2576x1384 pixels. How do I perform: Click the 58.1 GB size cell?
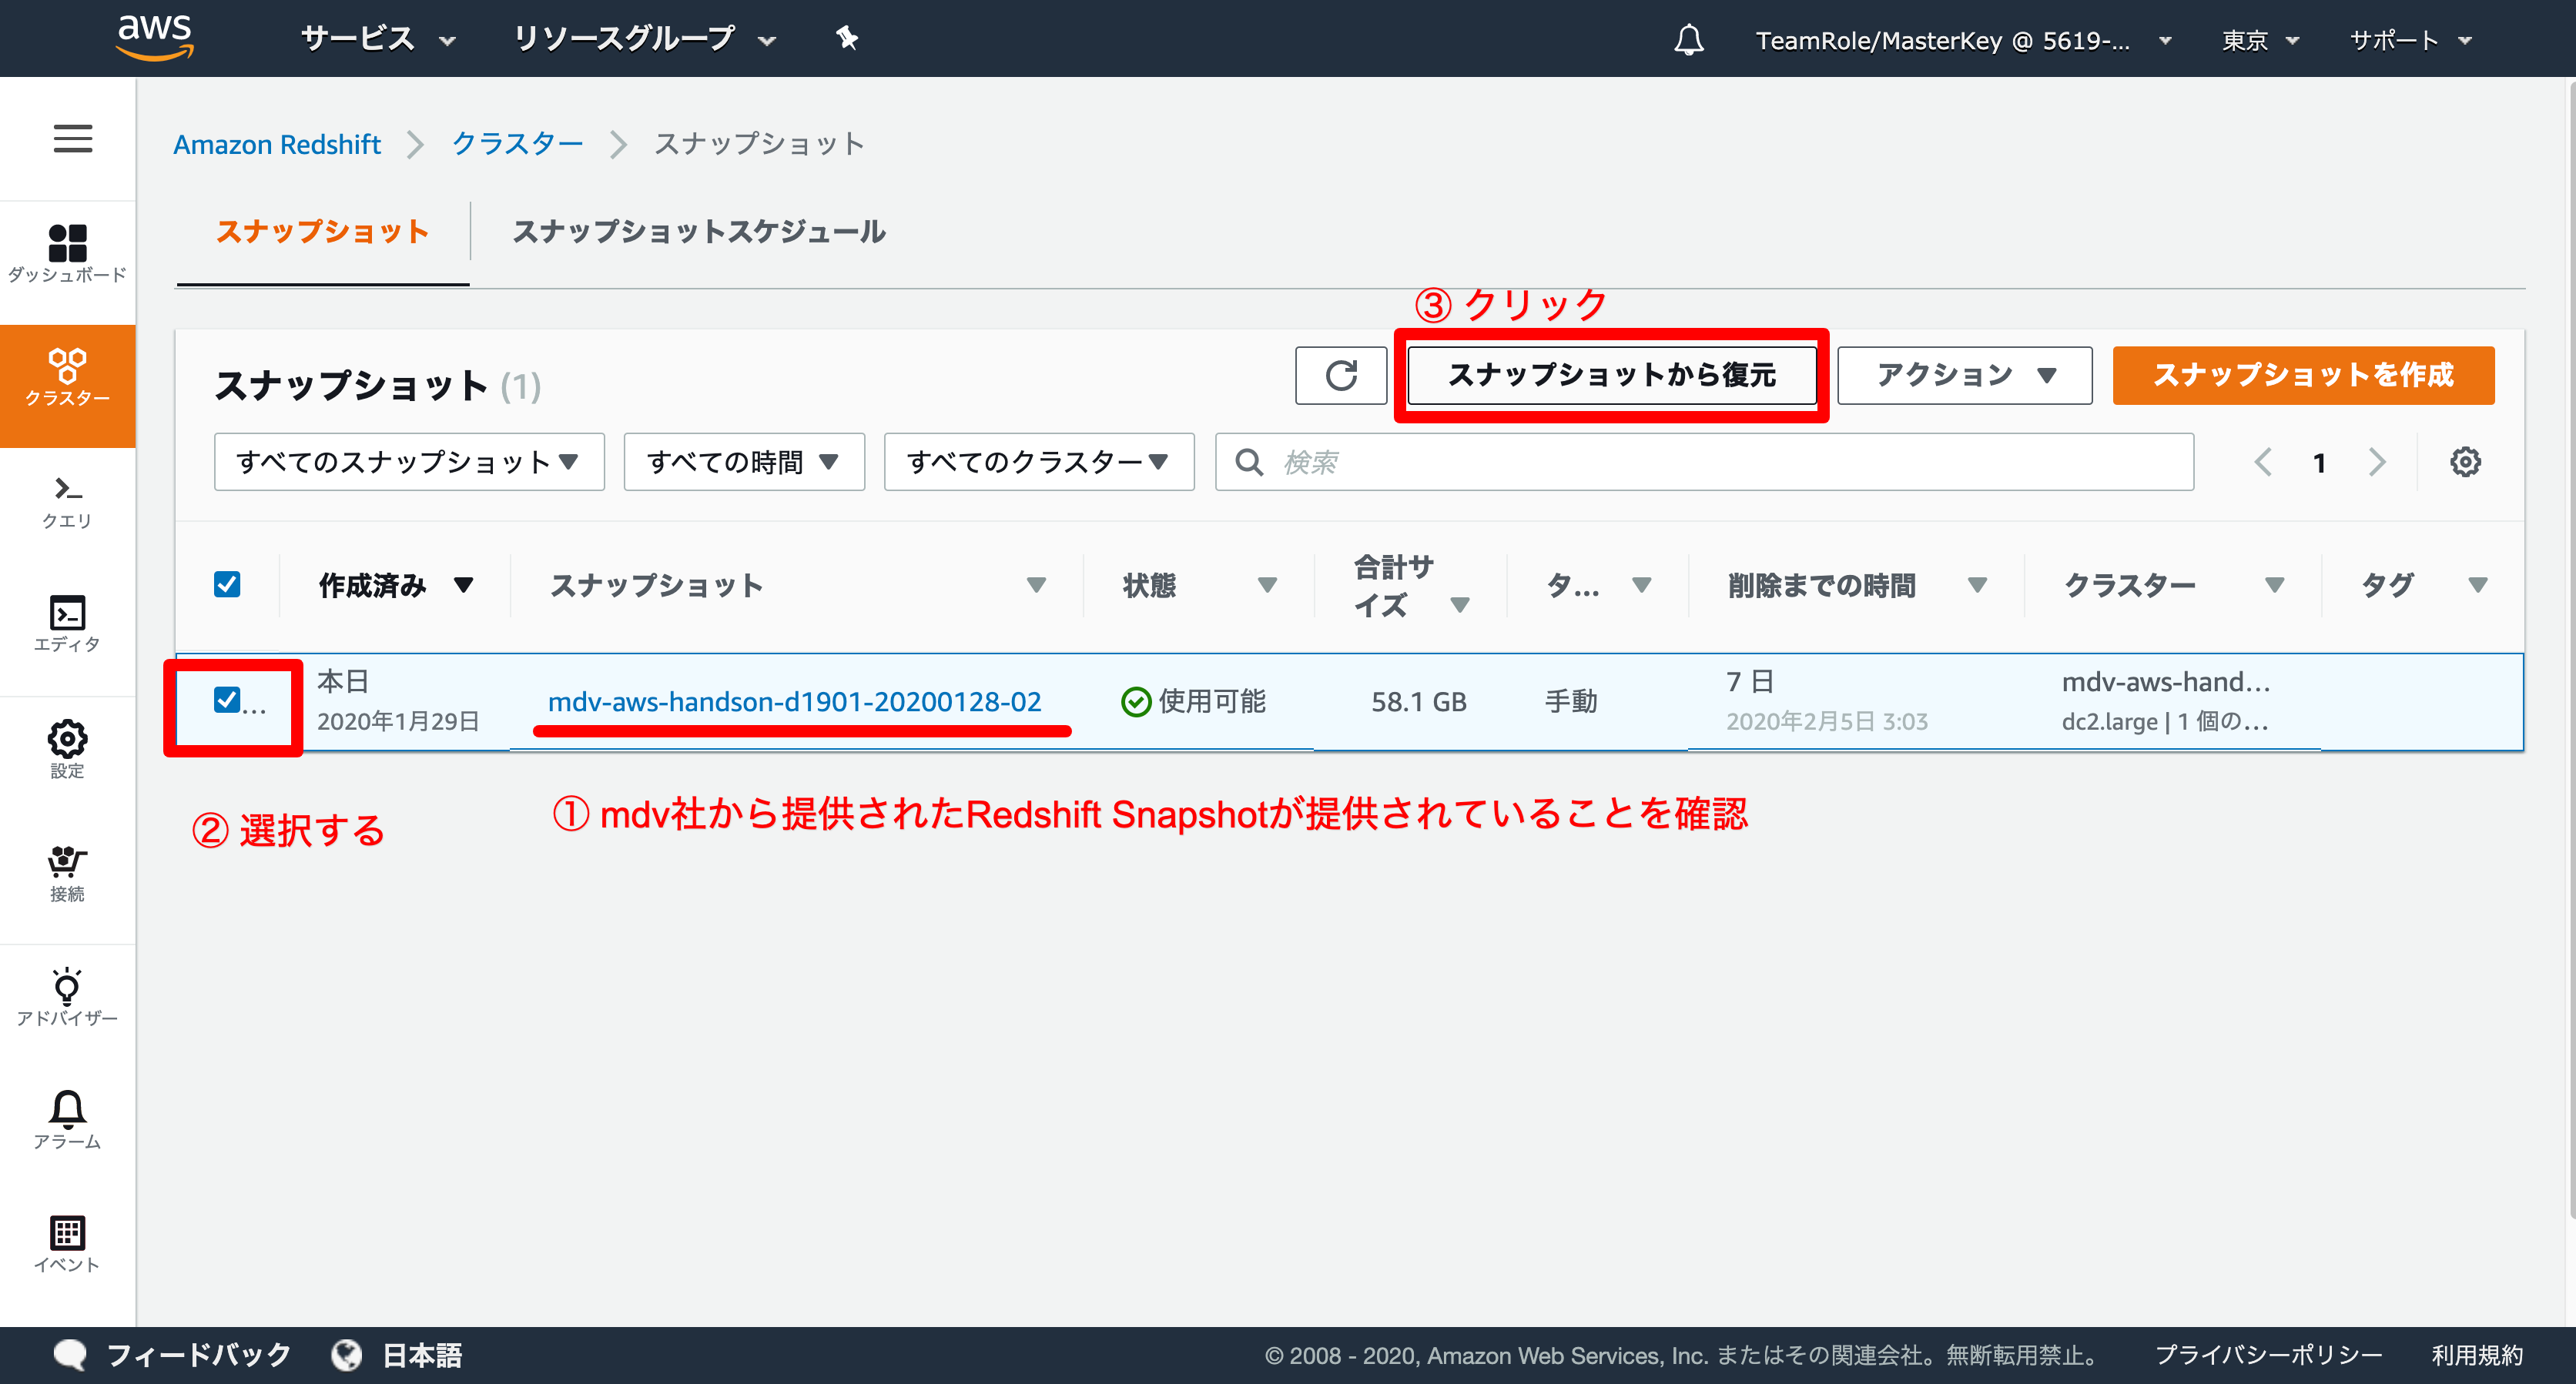1418,703
